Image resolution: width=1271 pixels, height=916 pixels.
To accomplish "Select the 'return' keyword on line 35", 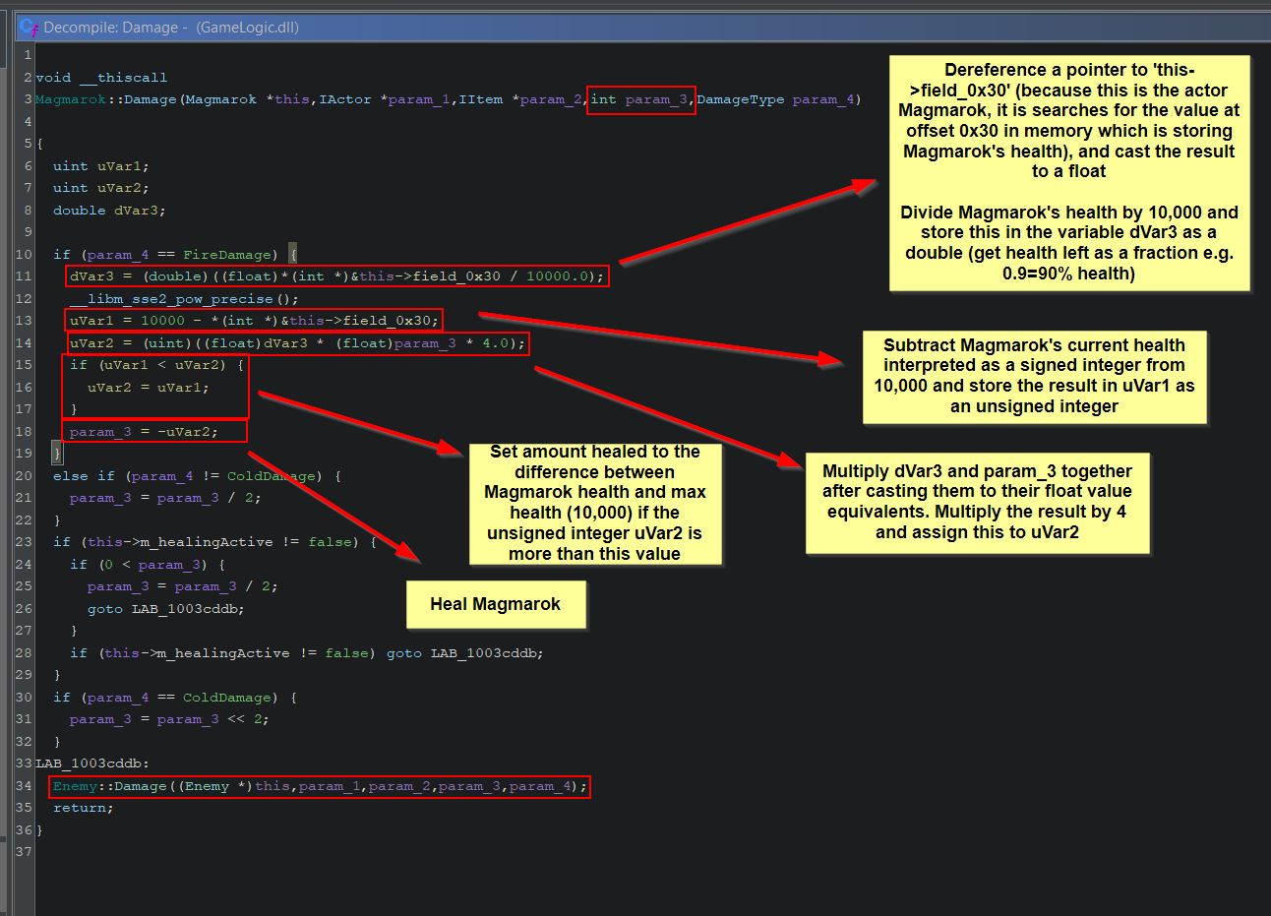I will (x=79, y=808).
